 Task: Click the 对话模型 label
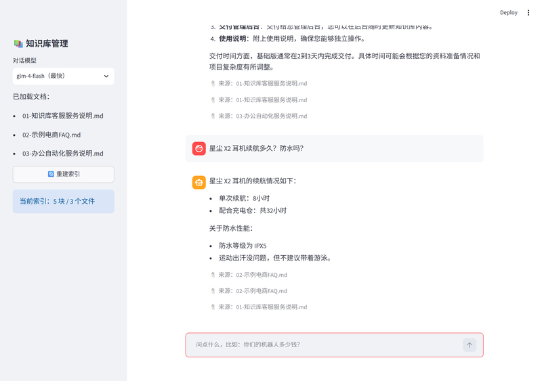click(24, 60)
